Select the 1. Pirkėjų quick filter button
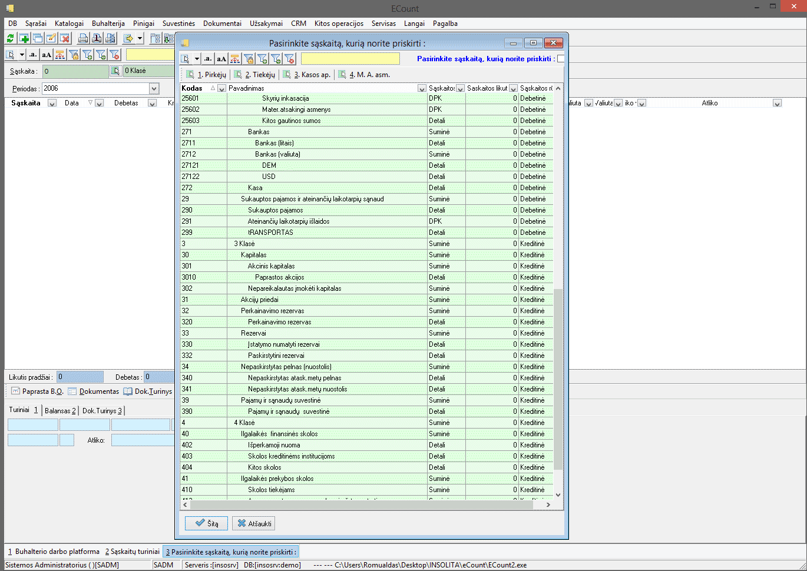 click(x=206, y=75)
